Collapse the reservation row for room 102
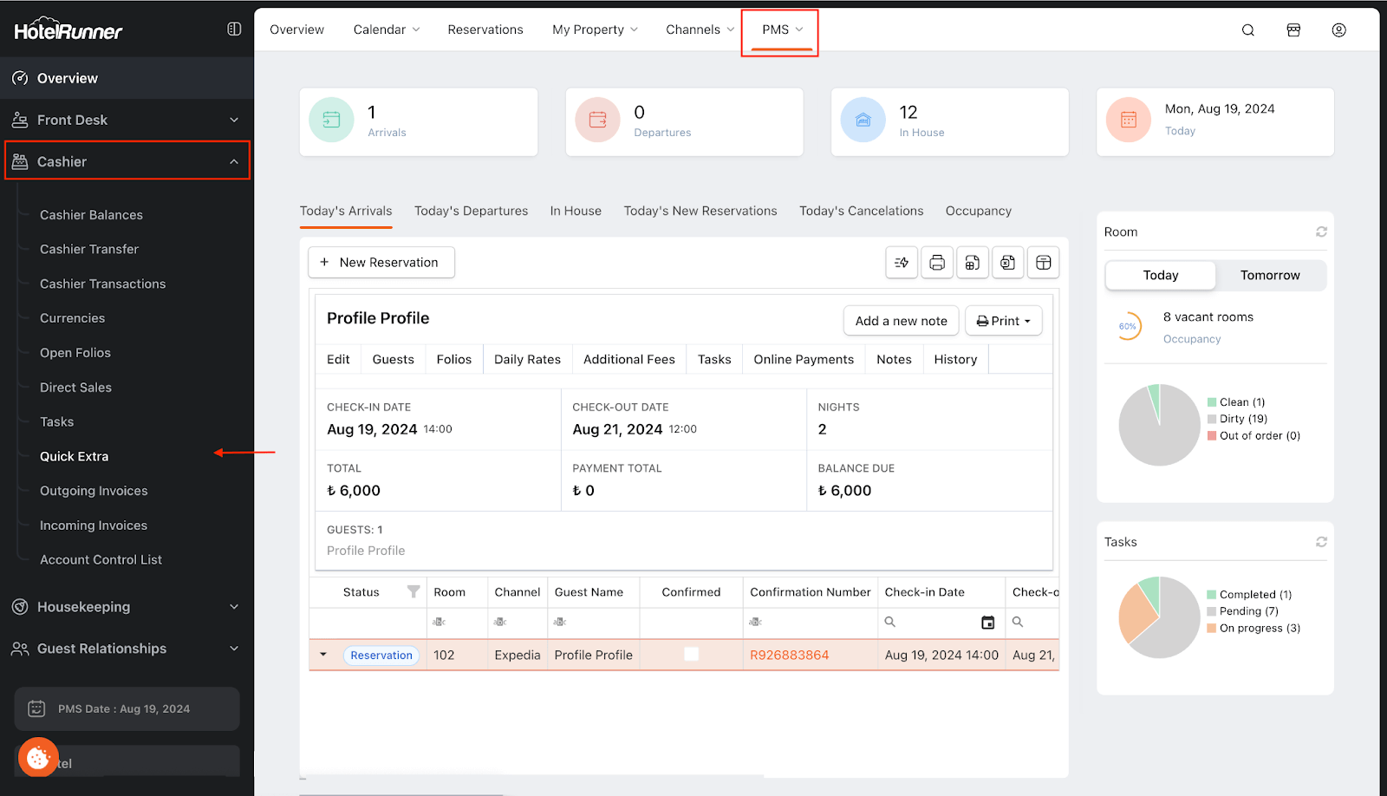The height and width of the screenshot is (796, 1387). [323, 655]
